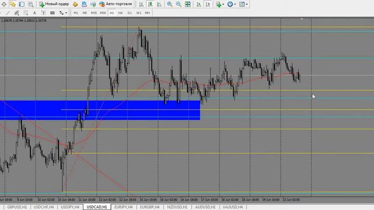
Task: Switch to the EURJPY,H4 chart tab
Action: 123,207
